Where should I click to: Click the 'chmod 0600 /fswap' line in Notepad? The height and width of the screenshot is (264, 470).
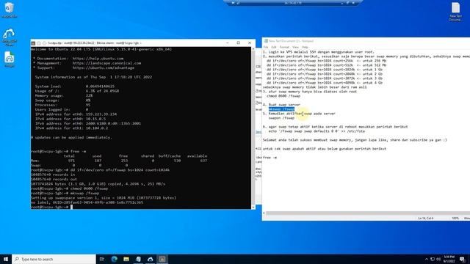pos(283,96)
